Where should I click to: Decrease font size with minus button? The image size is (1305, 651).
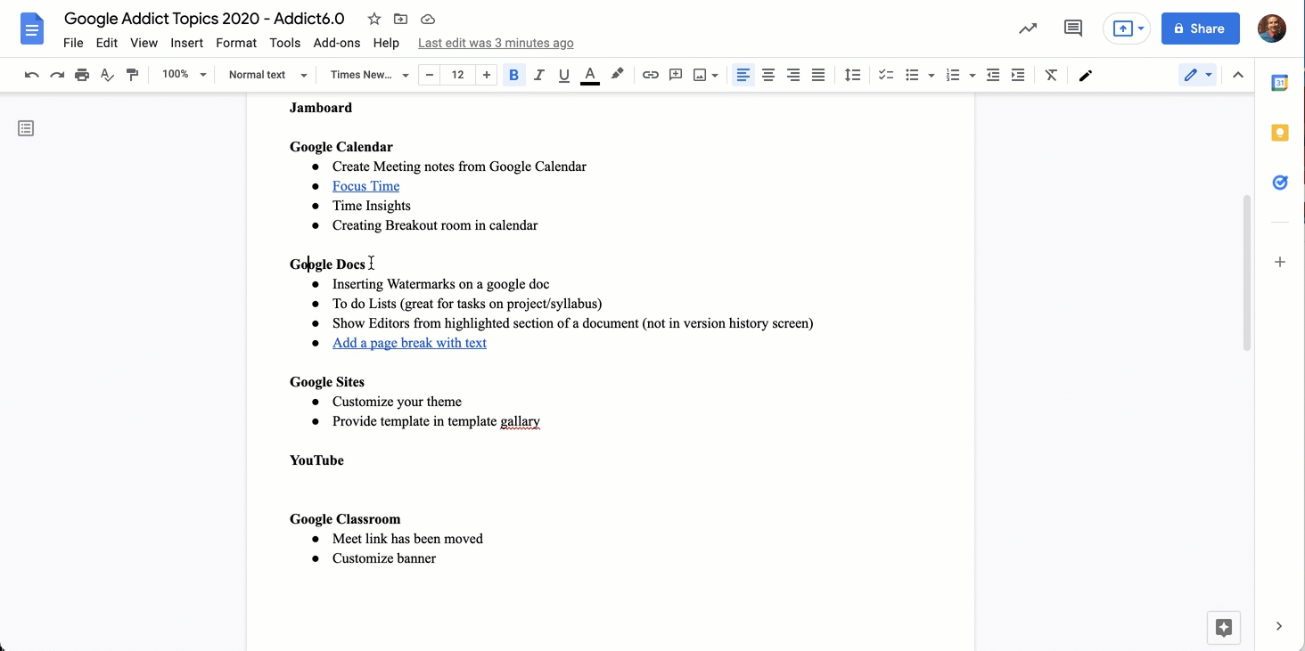click(x=430, y=75)
